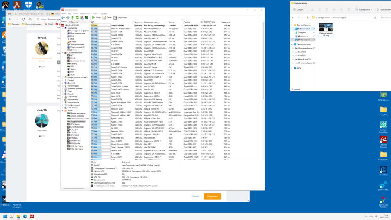Screen dimensions: 391x220
Task: Click Создать button in Explorer window
Action: (299, 9)
